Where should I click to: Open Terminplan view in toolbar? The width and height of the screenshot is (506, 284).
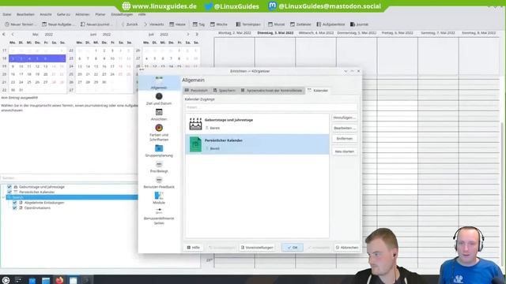tap(248, 24)
